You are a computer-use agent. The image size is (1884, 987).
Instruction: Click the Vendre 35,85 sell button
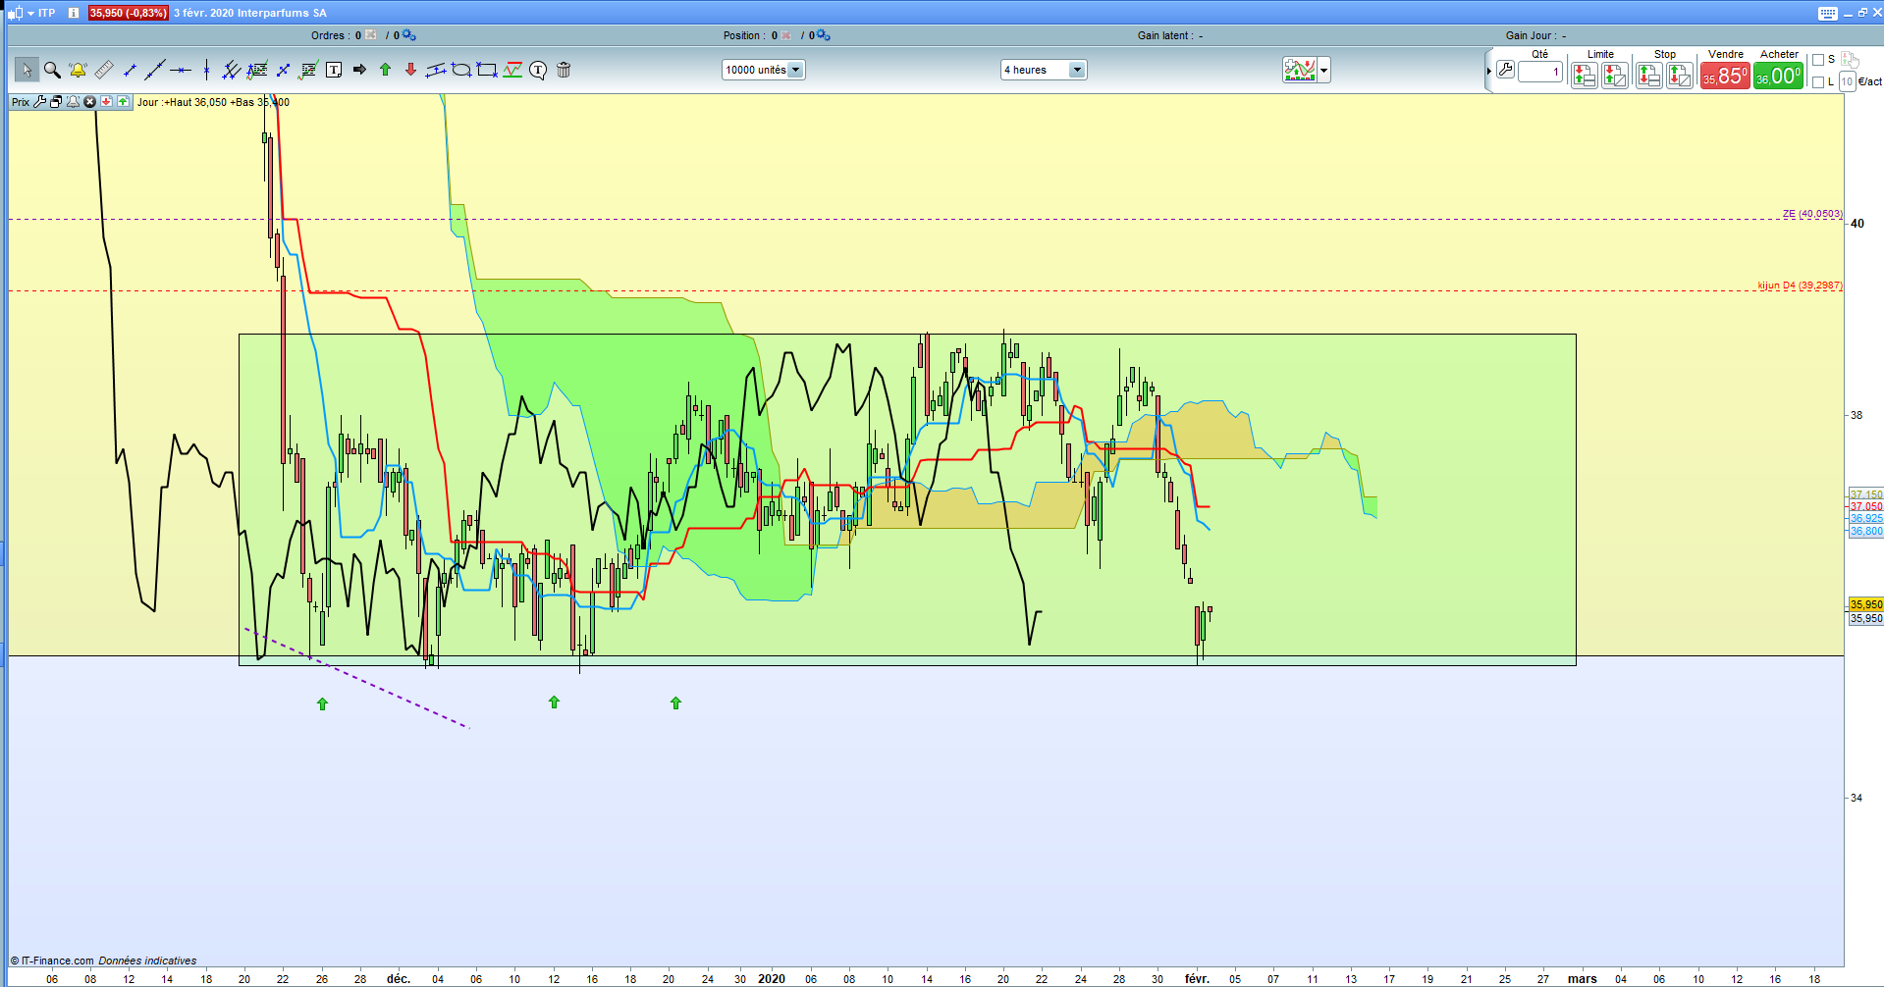point(1725,76)
